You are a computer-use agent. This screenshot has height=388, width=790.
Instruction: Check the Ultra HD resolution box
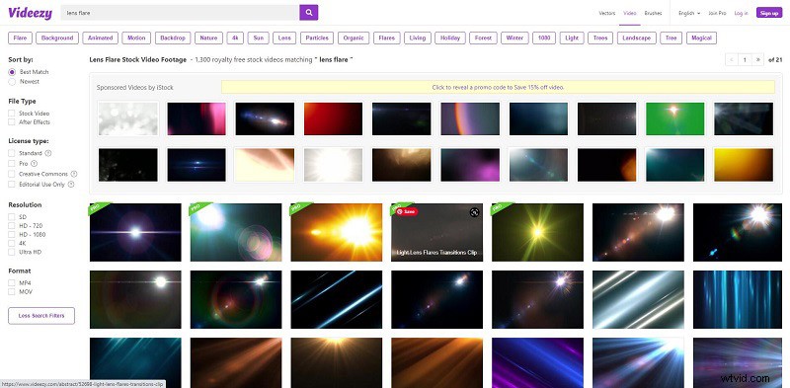12,252
